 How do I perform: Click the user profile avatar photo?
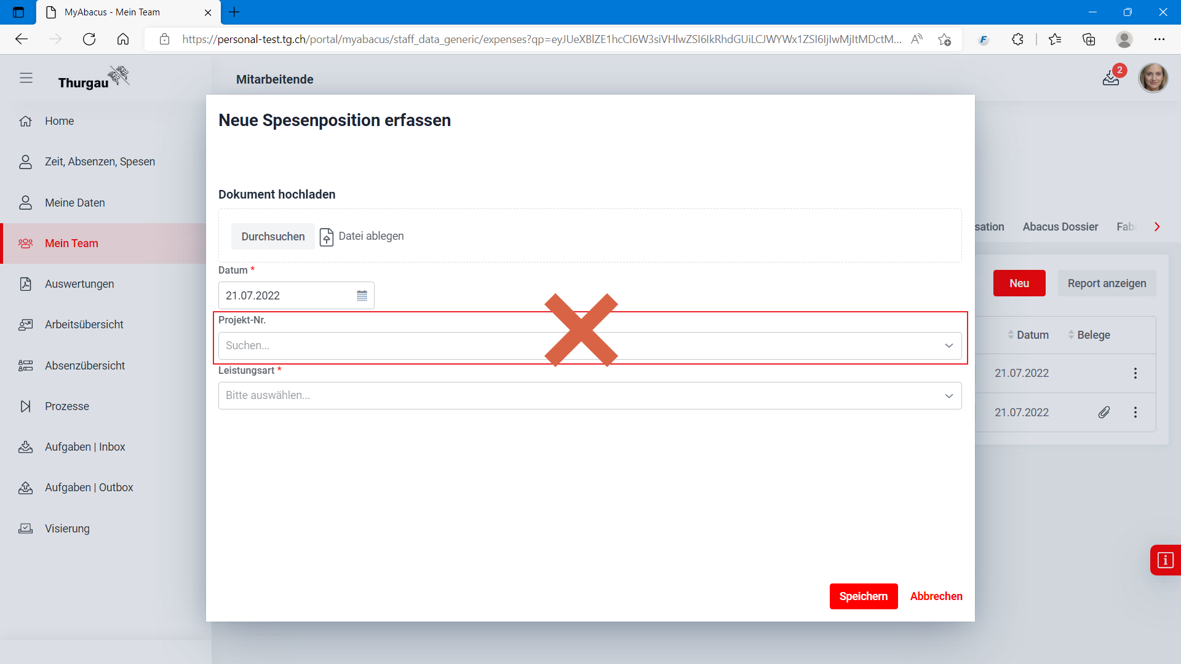pyautogui.click(x=1153, y=78)
